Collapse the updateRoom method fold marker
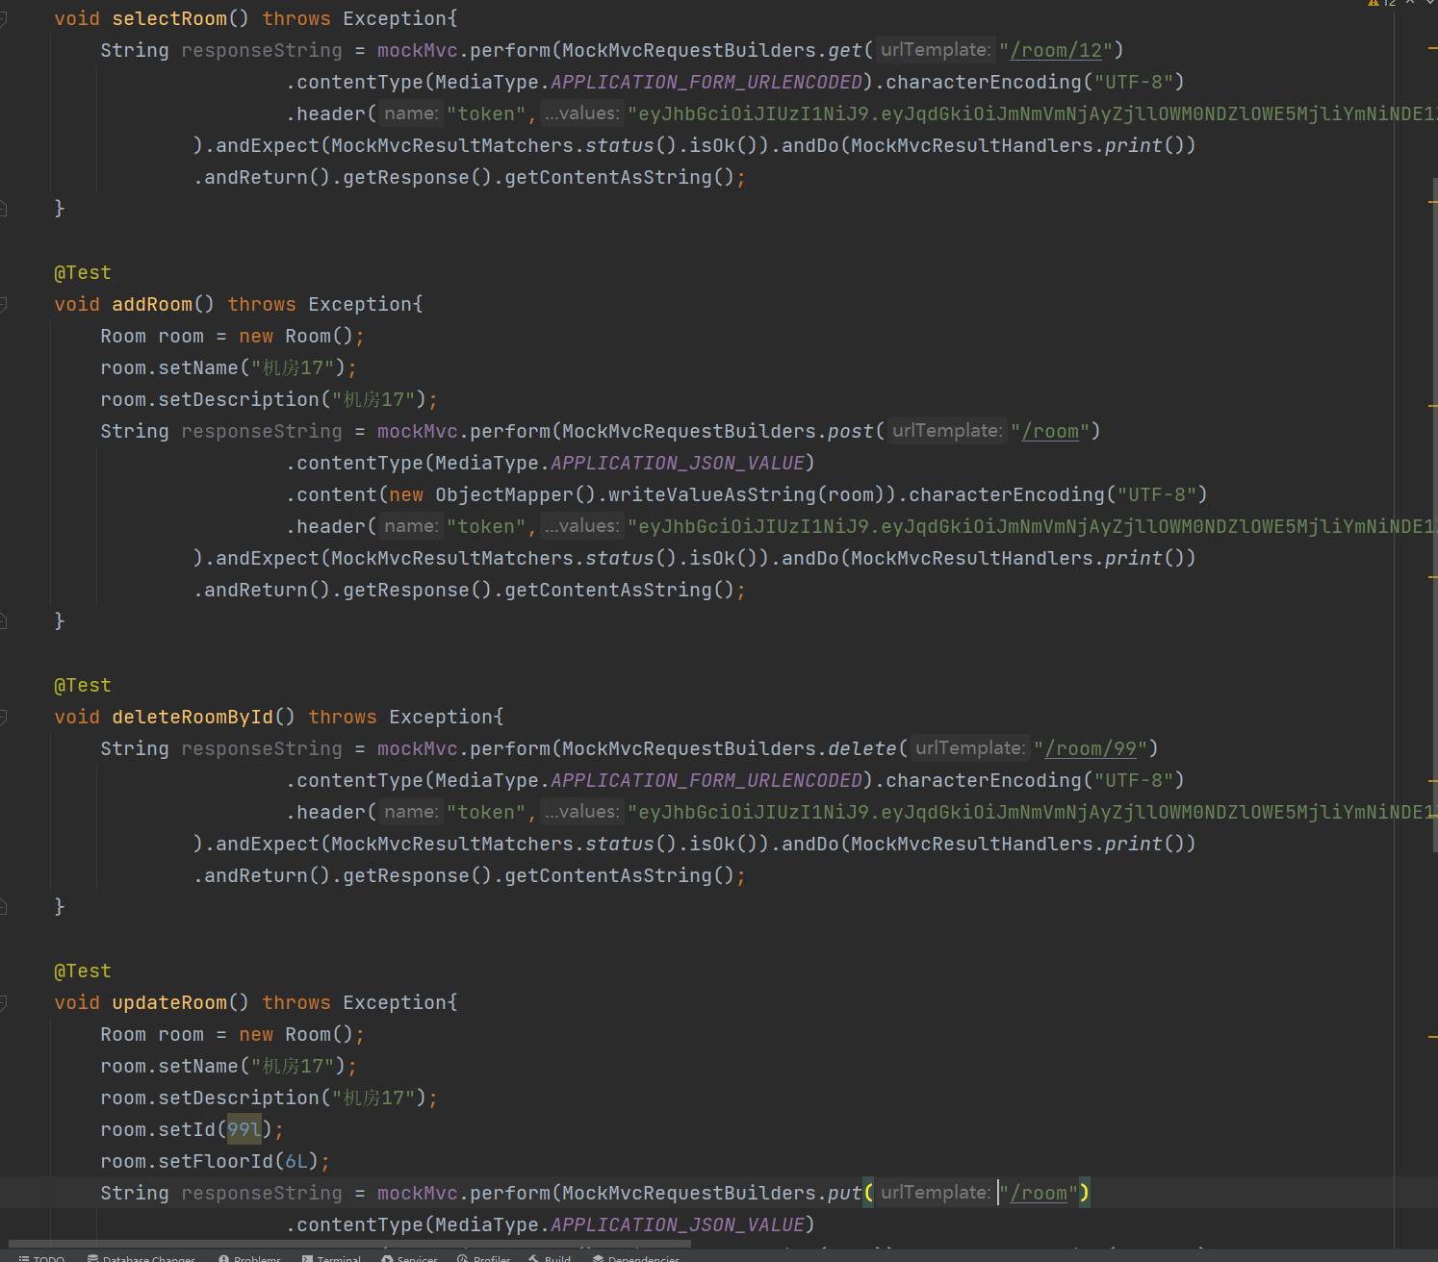Image resolution: width=1438 pixels, height=1262 pixels. click(x=4, y=1003)
